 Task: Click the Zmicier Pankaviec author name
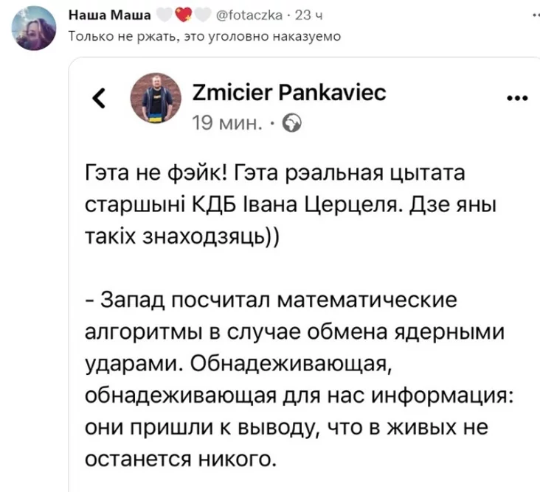click(289, 93)
